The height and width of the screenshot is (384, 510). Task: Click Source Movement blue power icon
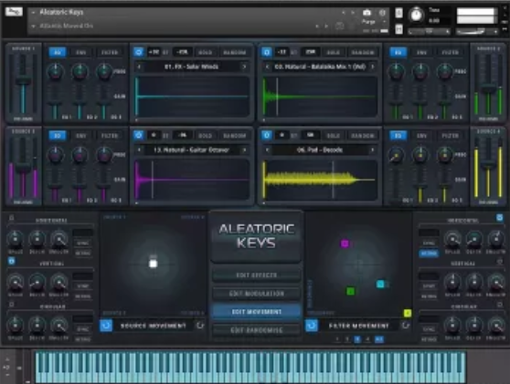click(x=106, y=326)
